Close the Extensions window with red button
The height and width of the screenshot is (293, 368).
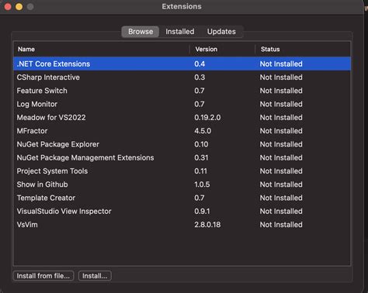pyautogui.click(x=8, y=6)
